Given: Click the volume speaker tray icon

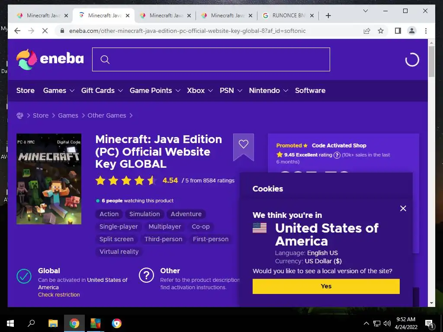Looking at the screenshot, I should [x=387, y=323].
